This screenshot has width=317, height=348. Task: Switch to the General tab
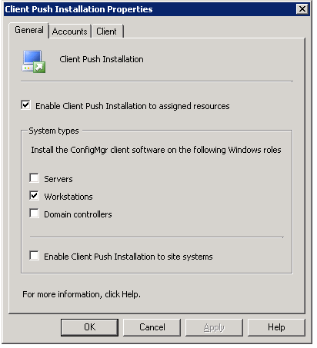tap(29, 30)
